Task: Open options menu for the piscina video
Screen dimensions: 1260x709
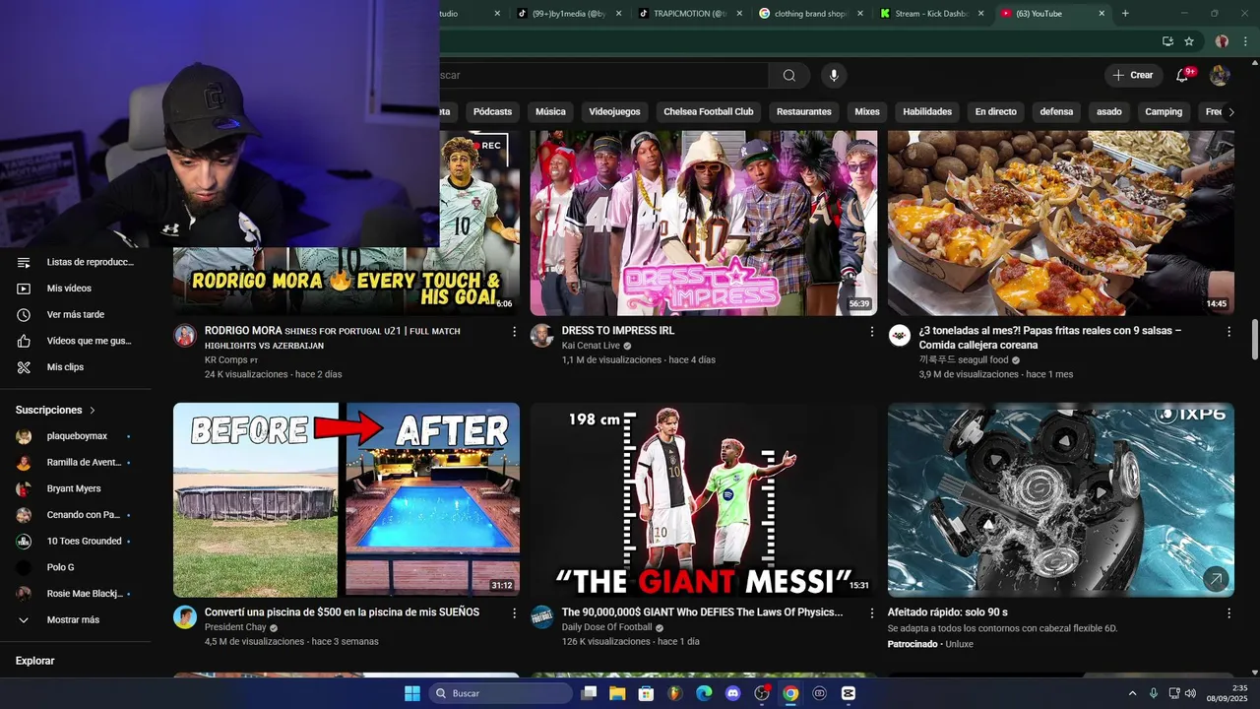Action: pyautogui.click(x=514, y=612)
